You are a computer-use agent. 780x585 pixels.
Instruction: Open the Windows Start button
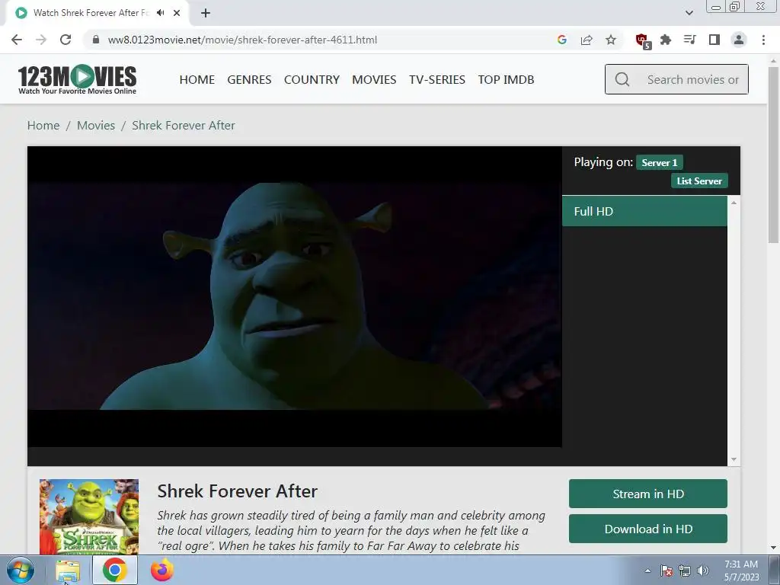[x=21, y=571]
